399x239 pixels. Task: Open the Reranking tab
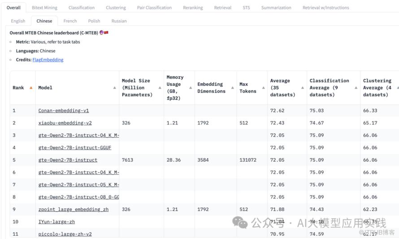point(193,8)
